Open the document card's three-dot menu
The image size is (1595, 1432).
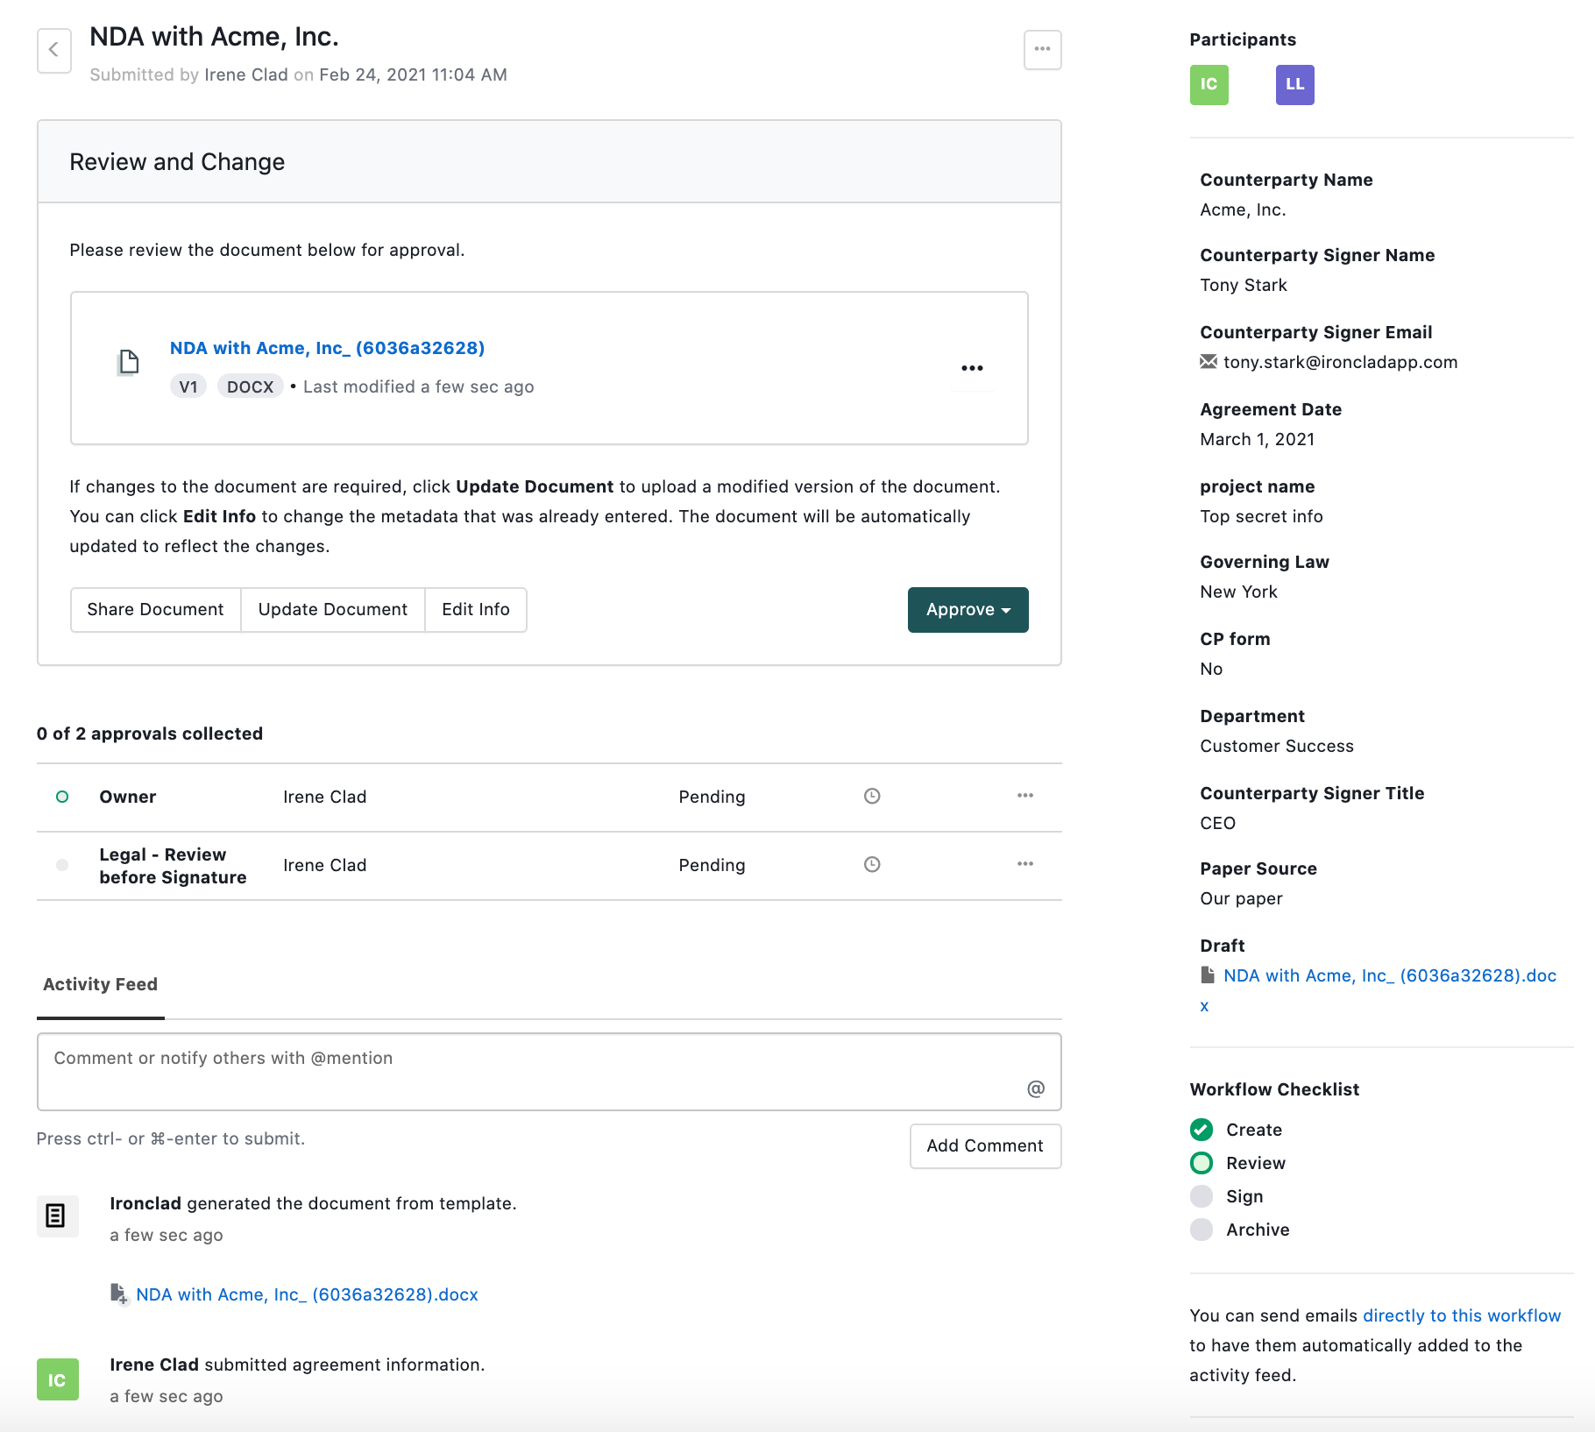point(972,368)
